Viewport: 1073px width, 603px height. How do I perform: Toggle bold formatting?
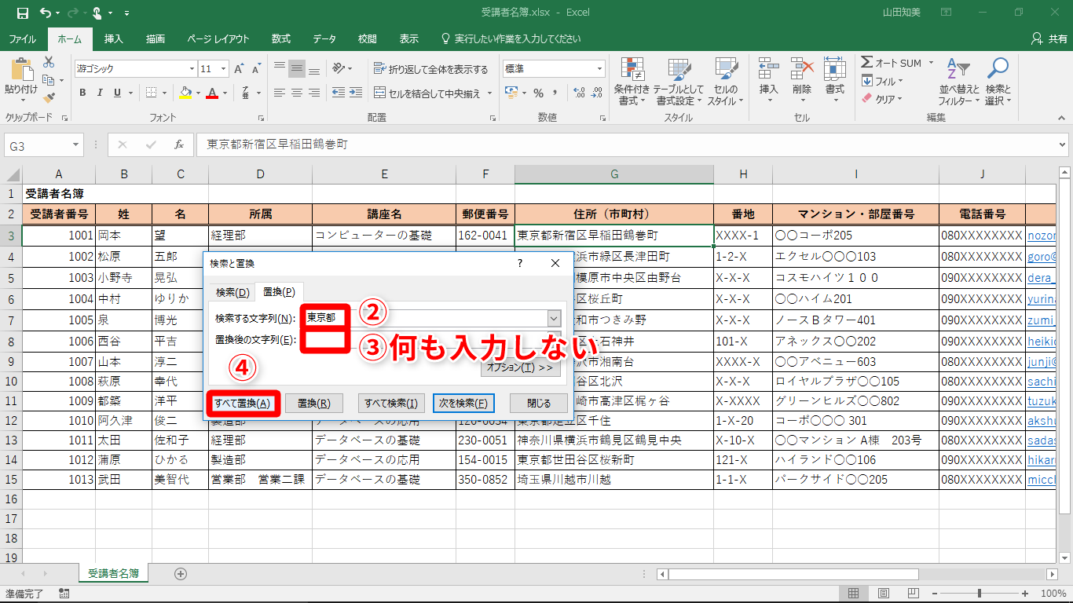[82, 93]
